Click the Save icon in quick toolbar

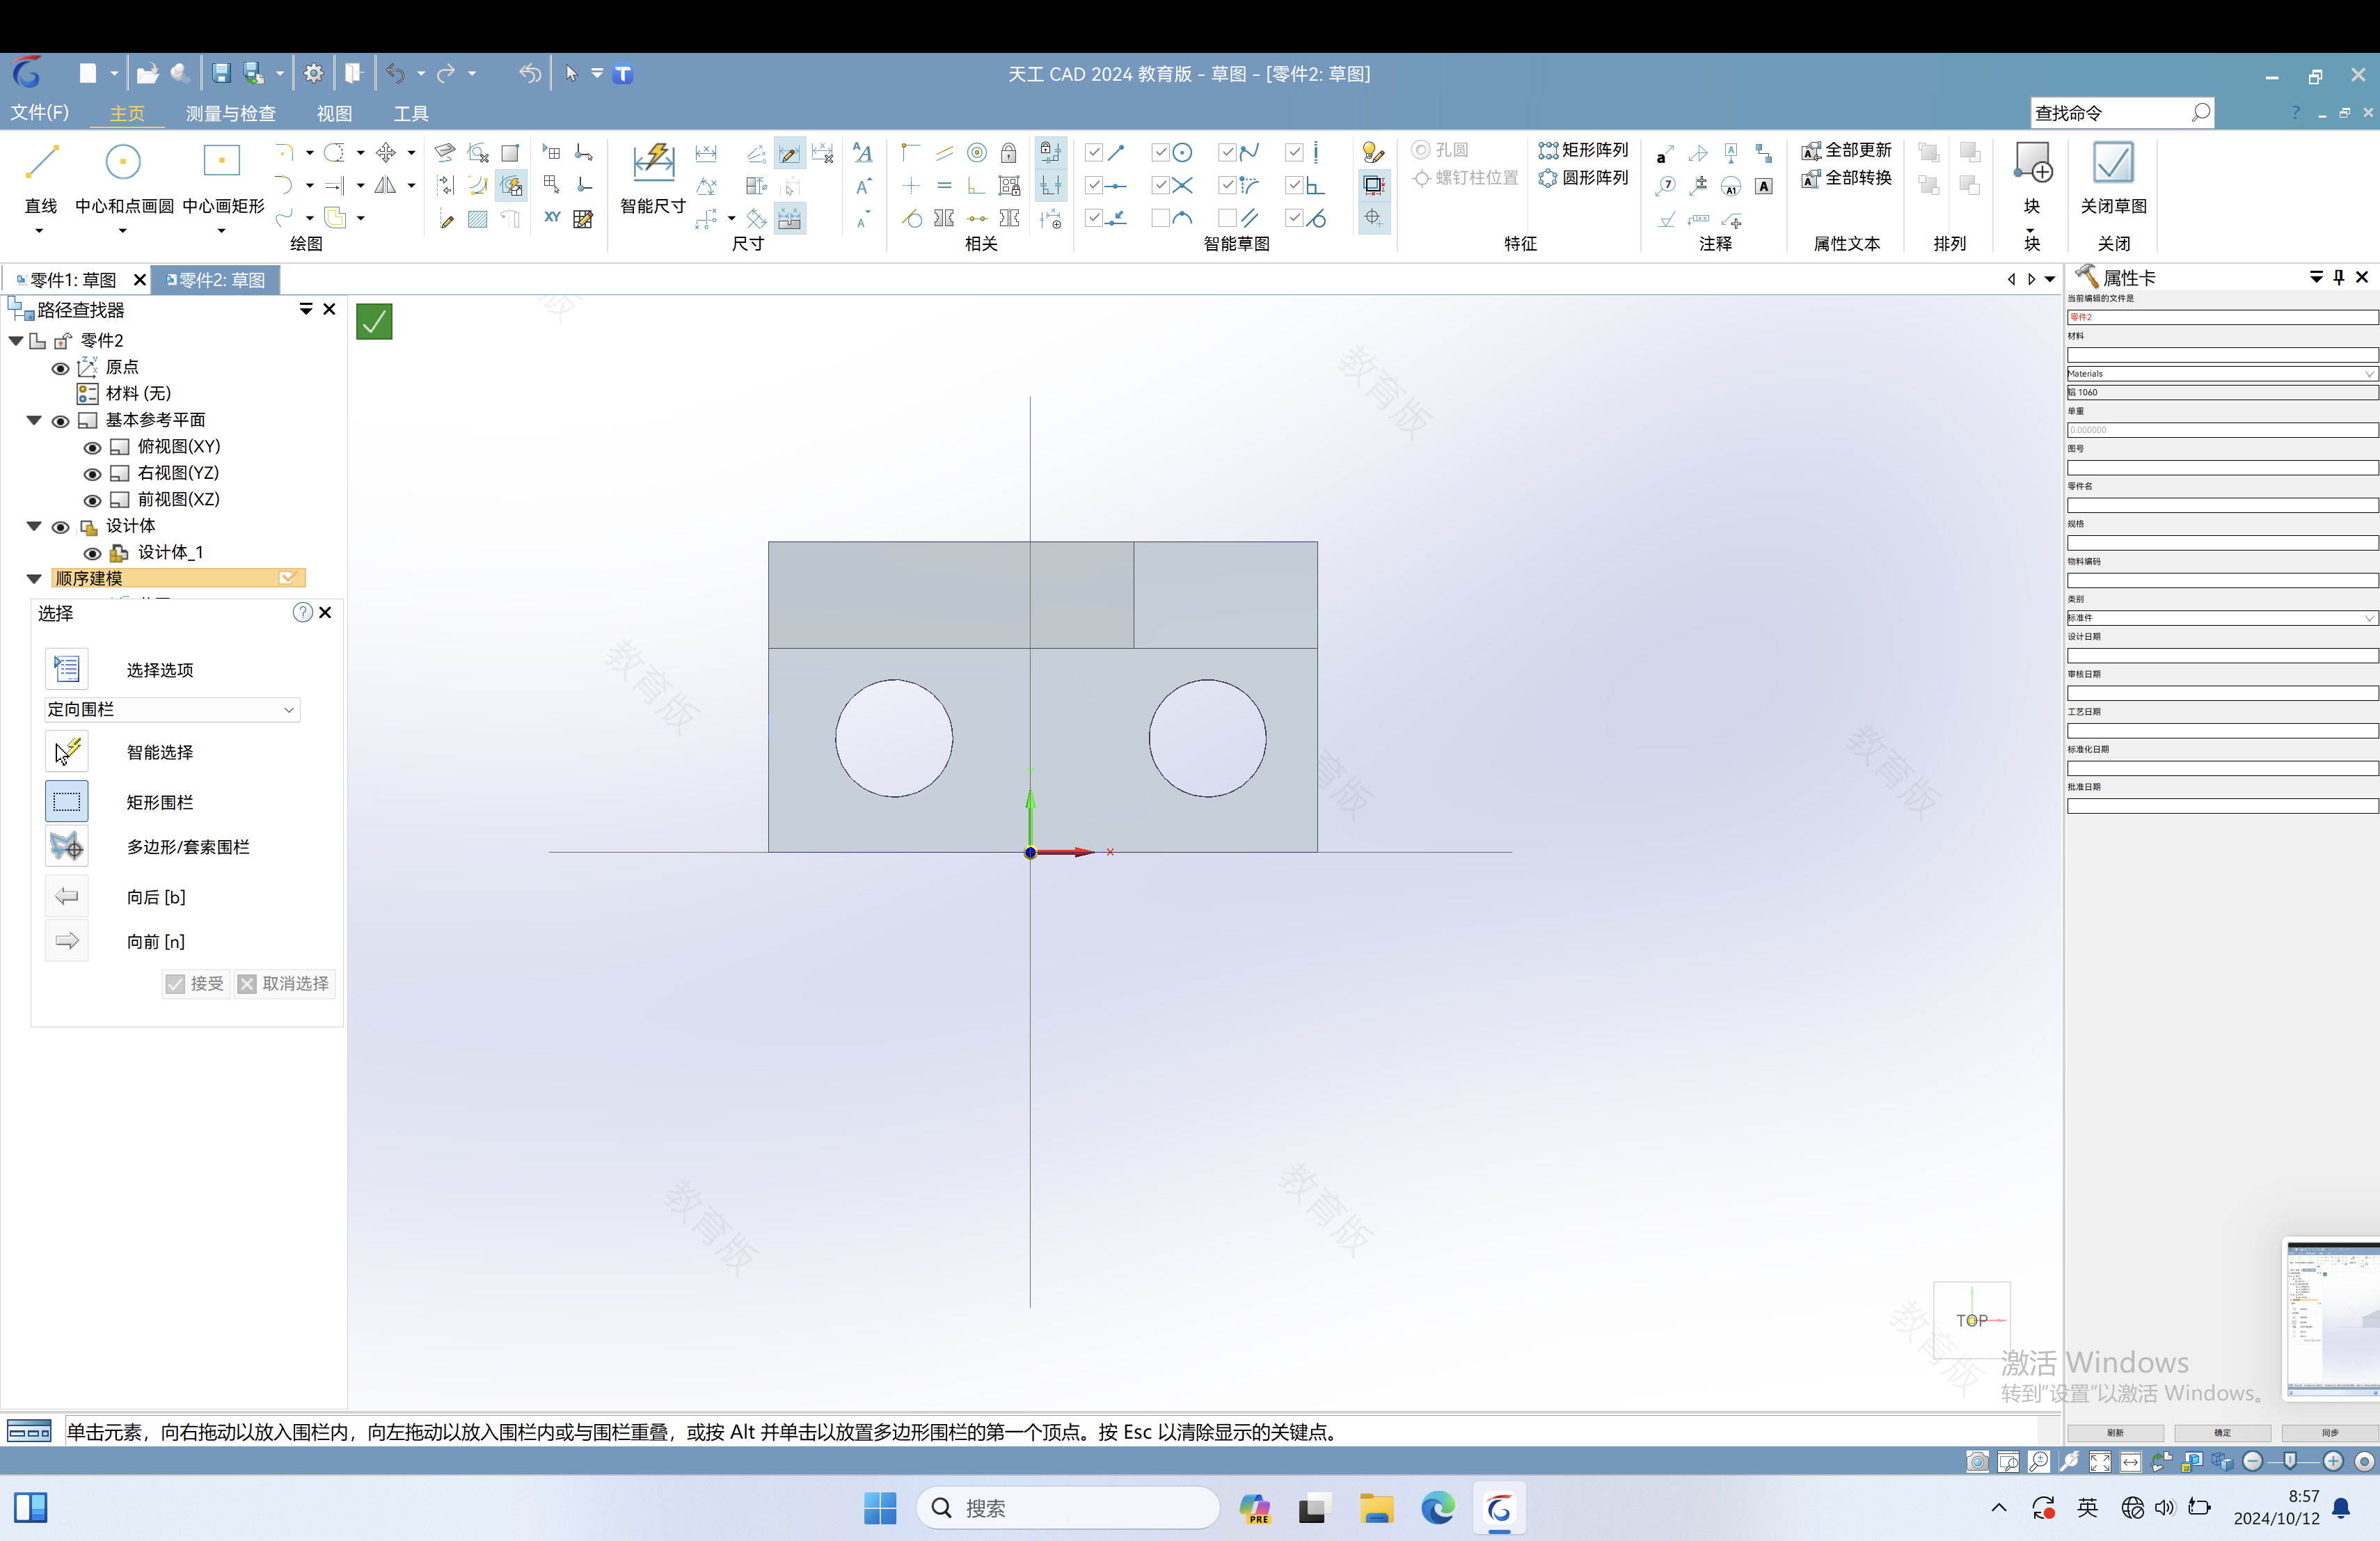click(222, 74)
